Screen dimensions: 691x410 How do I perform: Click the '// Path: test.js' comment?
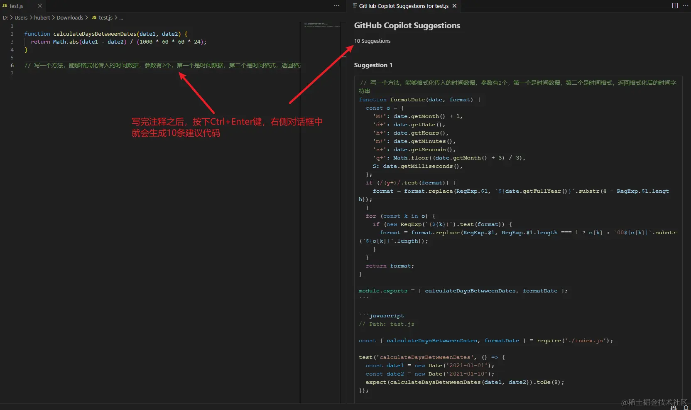(x=387, y=324)
